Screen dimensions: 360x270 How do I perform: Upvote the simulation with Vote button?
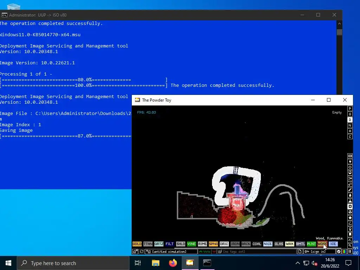(x=205, y=251)
